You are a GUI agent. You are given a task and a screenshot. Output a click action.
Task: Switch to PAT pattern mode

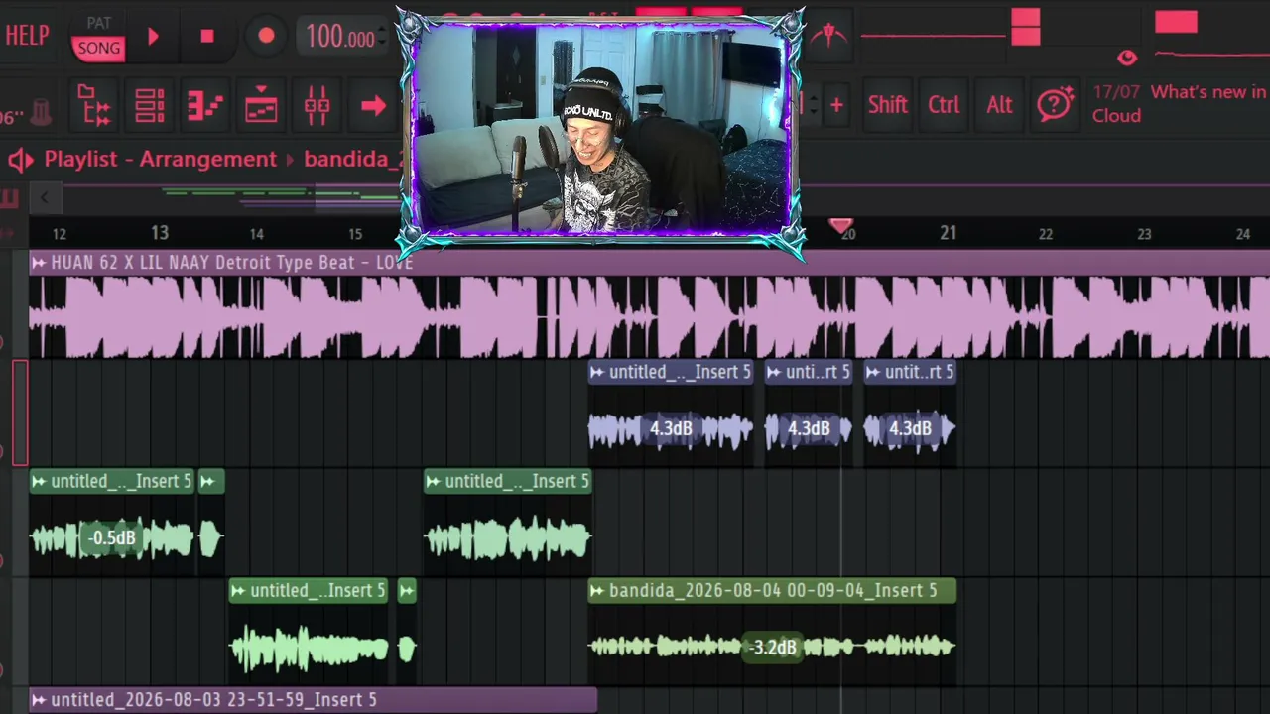coord(99,23)
